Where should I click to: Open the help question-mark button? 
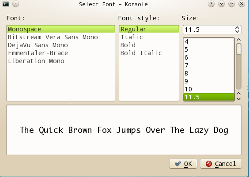click(211, 4)
